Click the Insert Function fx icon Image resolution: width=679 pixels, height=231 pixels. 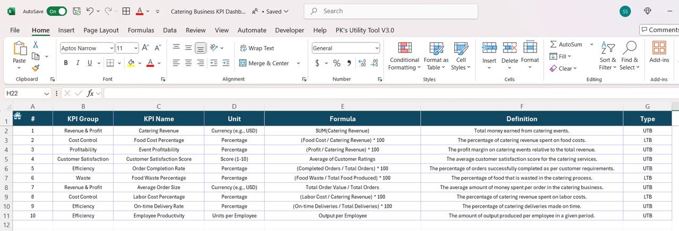91,93
